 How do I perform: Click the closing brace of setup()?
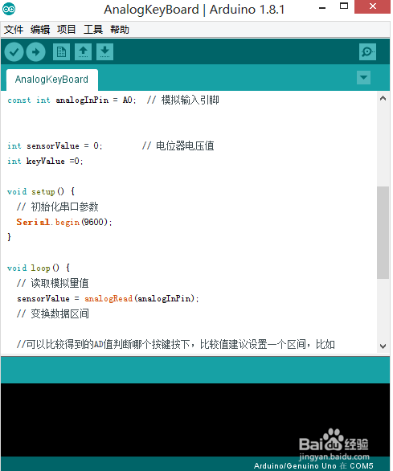coord(9,237)
